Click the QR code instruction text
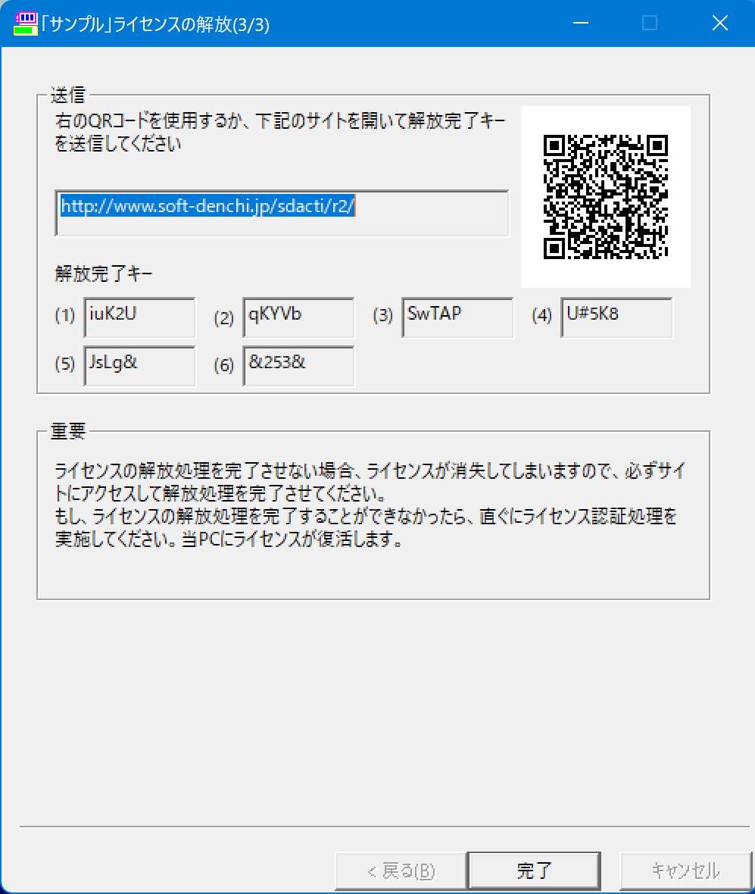This screenshot has height=894, width=755. pyautogui.click(x=279, y=133)
